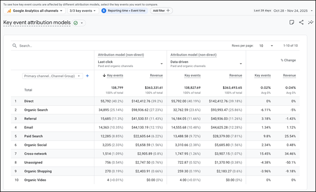Click Paid Search revenue change 25.54%
The width and height of the screenshot is (316, 192).
(290, 136)
